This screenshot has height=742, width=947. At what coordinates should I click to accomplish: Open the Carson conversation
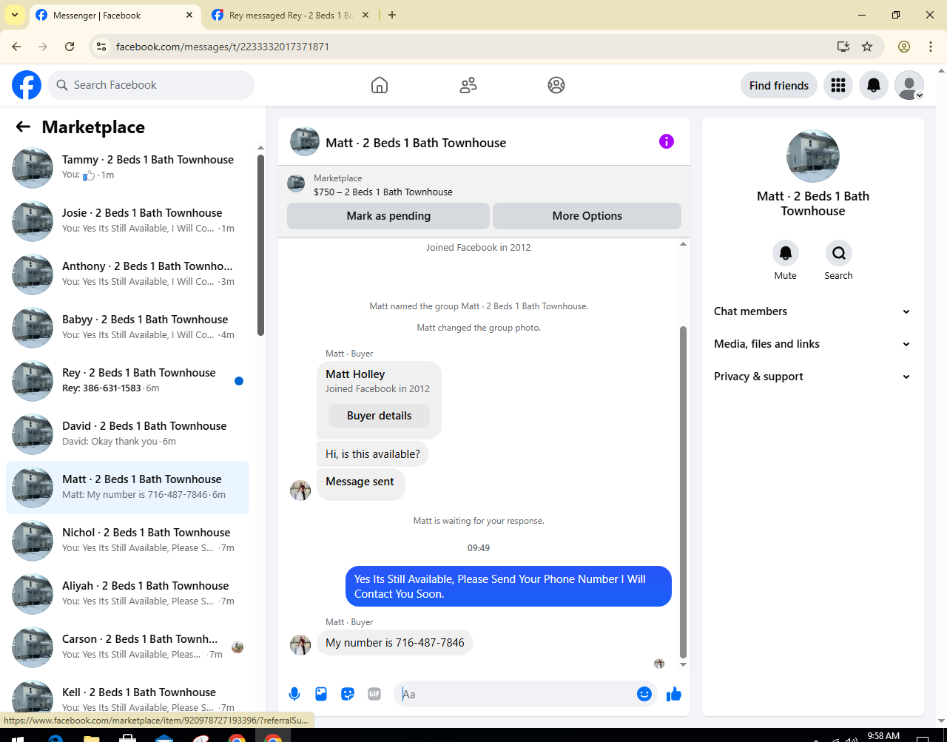(127, 647)
